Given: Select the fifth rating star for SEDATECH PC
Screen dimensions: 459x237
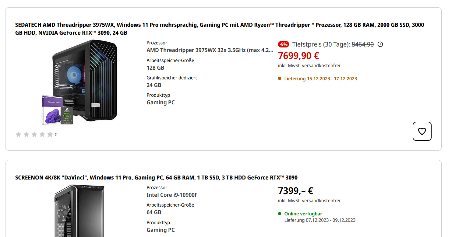Looking at the screenshot, I should pyautogui.click(x=50, y=134).
